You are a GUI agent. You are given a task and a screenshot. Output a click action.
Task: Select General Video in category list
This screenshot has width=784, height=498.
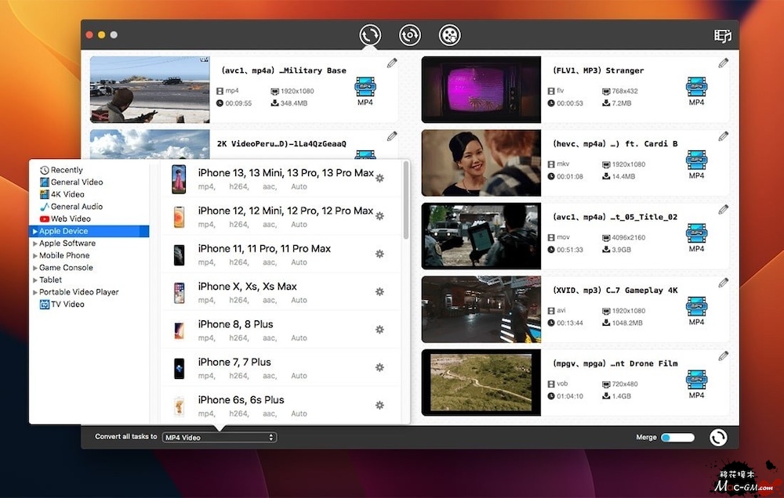77,182
